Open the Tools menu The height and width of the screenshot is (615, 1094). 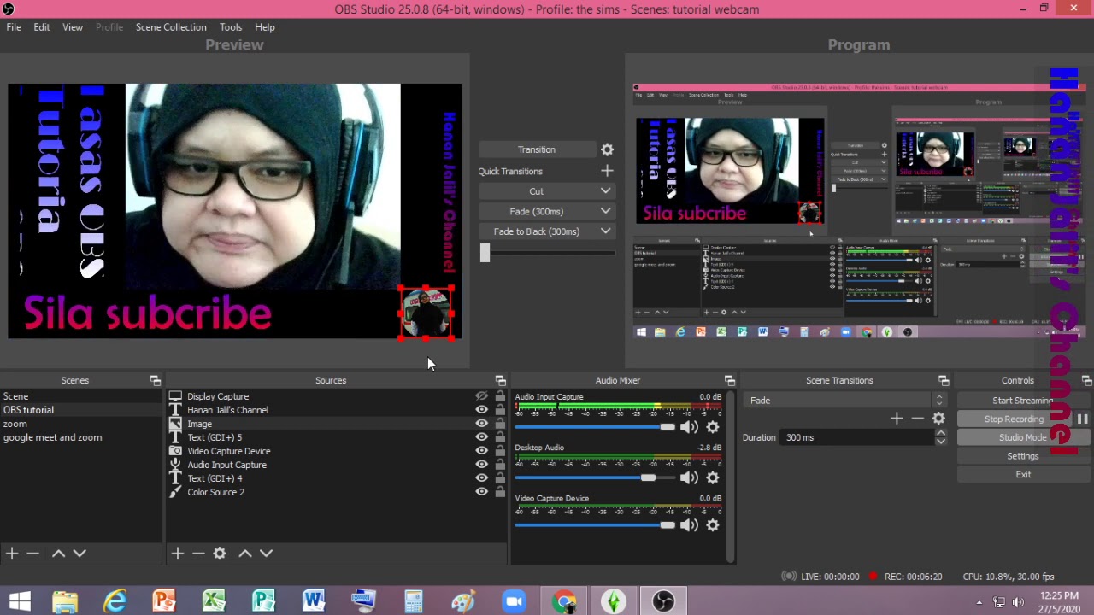[x=231, y=27]
